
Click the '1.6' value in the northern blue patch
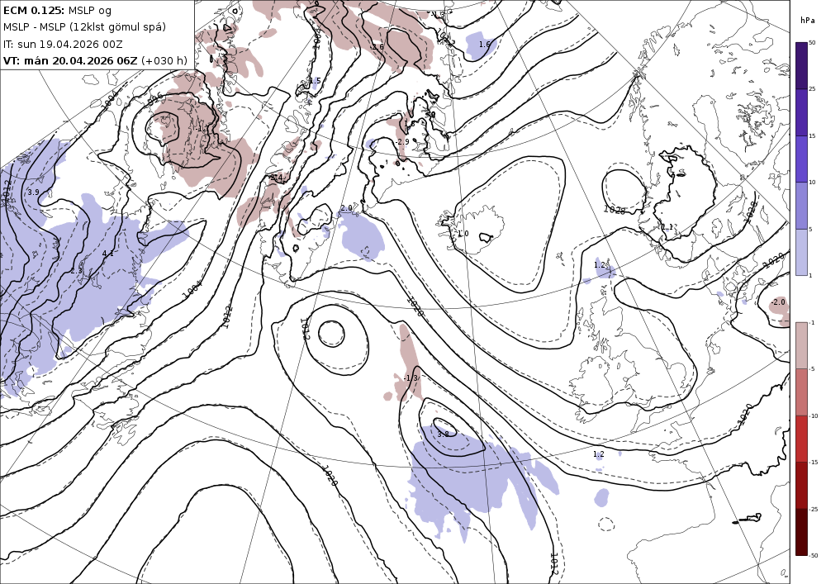[484, 45]
